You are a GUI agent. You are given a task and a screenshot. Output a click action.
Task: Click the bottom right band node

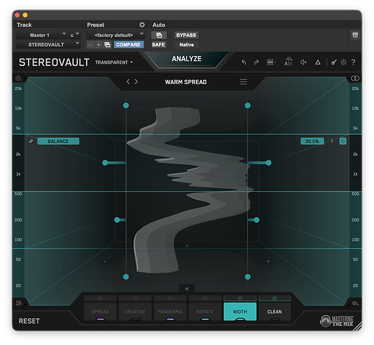click(x=247, y=276)
